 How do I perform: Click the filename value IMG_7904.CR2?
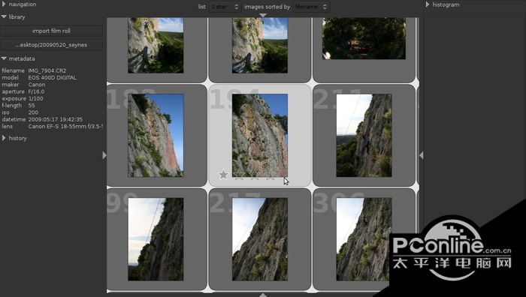point(47,70)
